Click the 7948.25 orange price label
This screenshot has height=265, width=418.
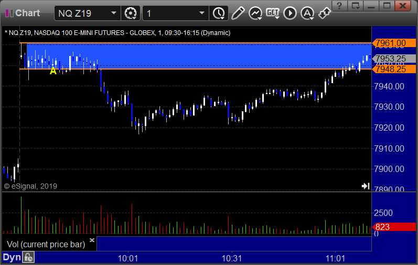(x=394, y=69)
